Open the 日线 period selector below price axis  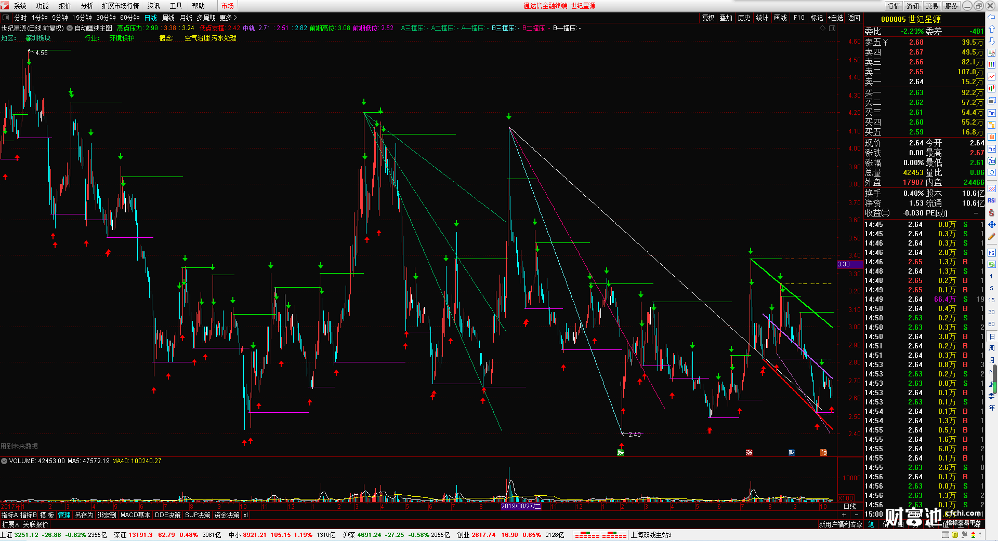(850, 506)
